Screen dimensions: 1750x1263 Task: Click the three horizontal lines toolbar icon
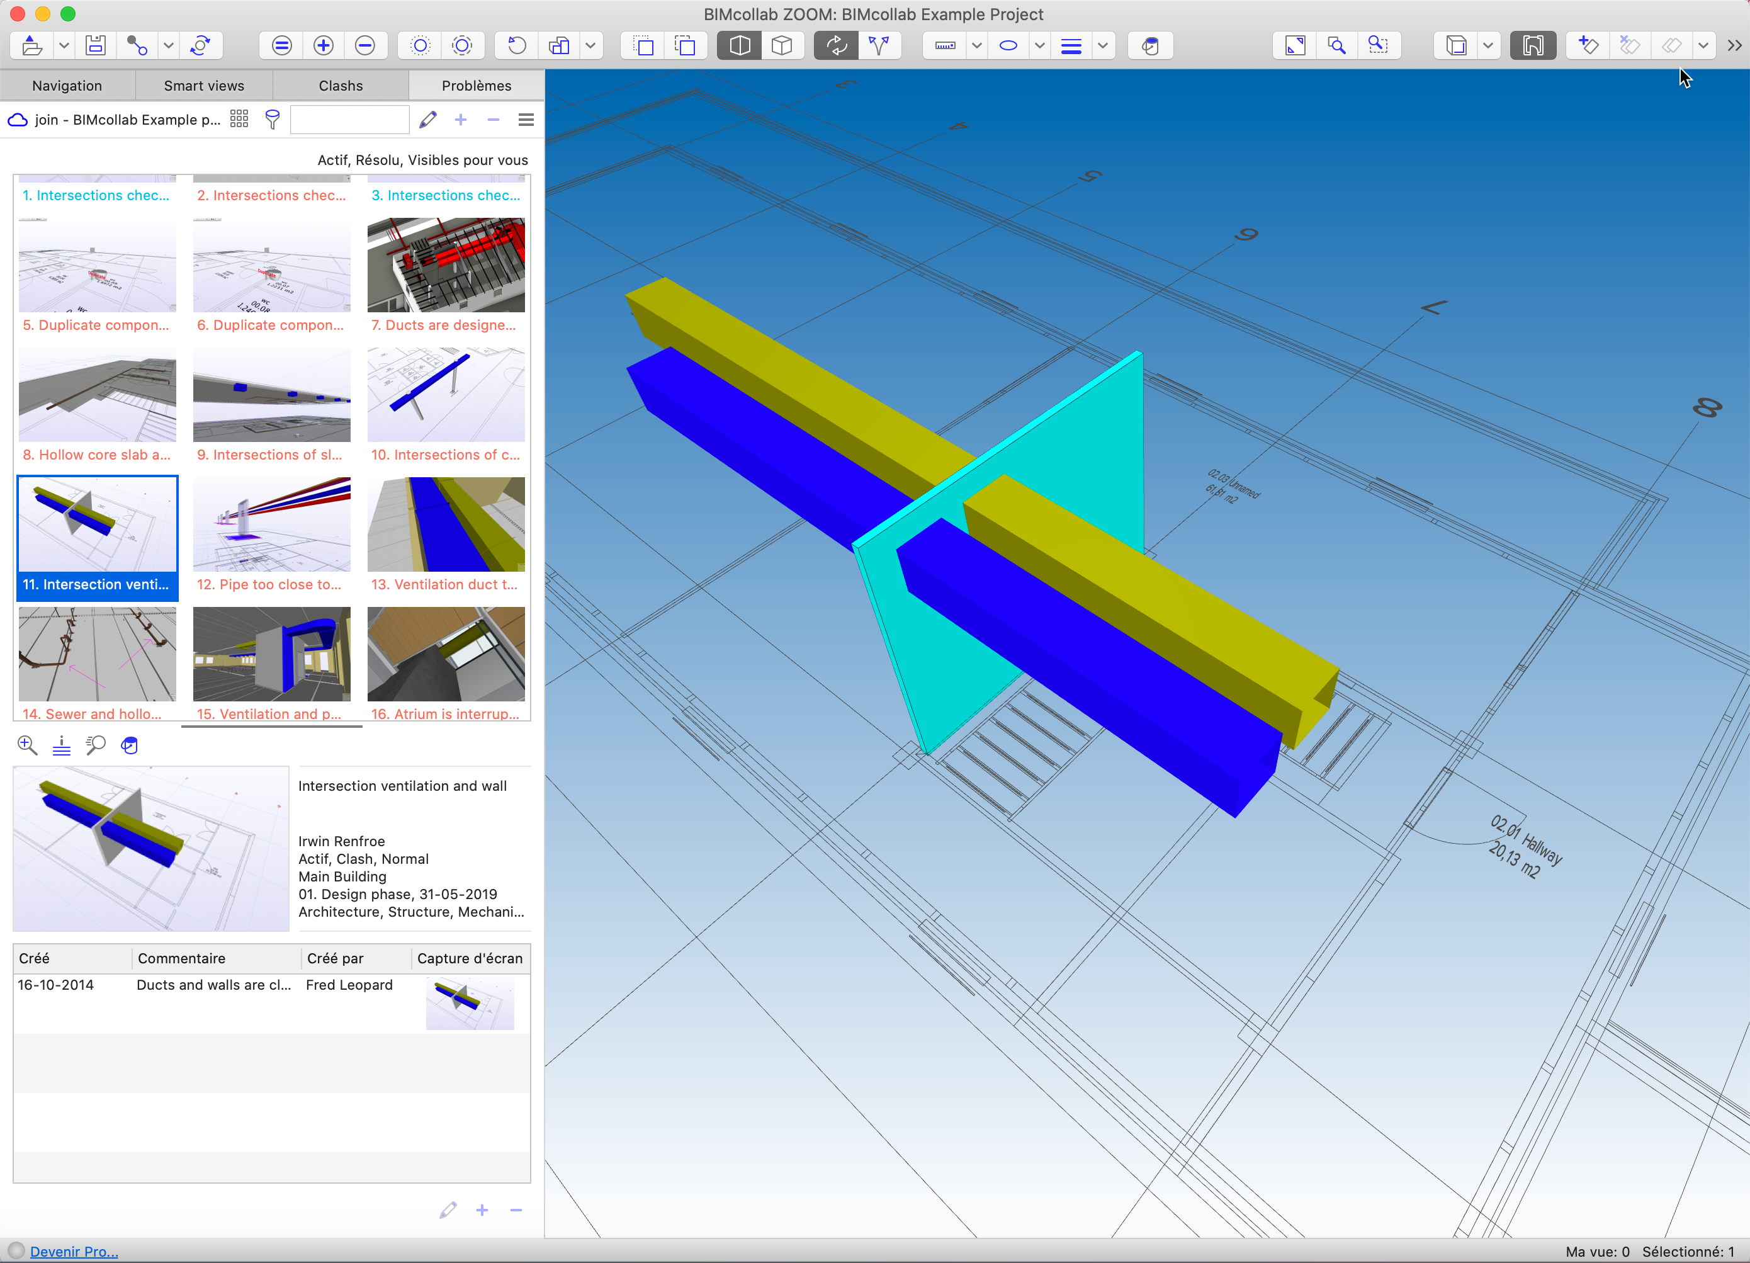tap(1072, 45)
